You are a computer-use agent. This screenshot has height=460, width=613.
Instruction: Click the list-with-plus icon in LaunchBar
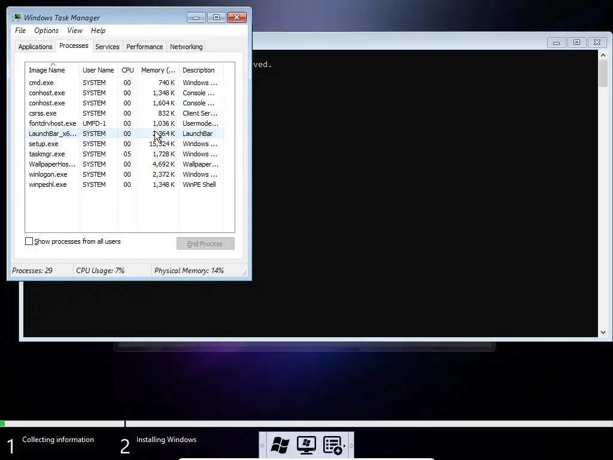(333, 445)
